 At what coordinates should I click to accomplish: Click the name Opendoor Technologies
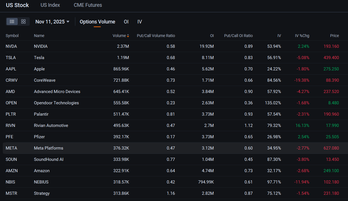point(56,103)
